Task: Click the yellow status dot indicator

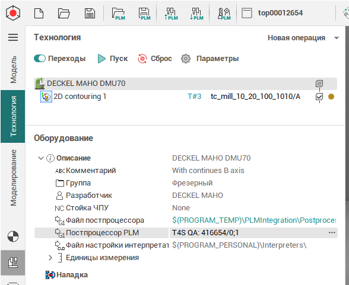Action: [331, 97]
